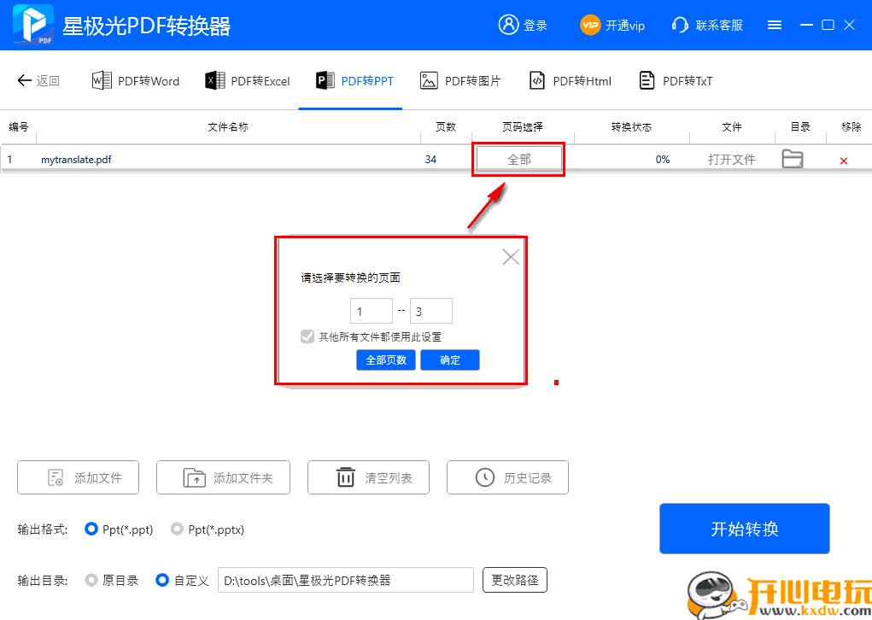Select the Ppt(*.pptx) output format
This screenshot has height=620, width=872.
[x=178, y=529]
